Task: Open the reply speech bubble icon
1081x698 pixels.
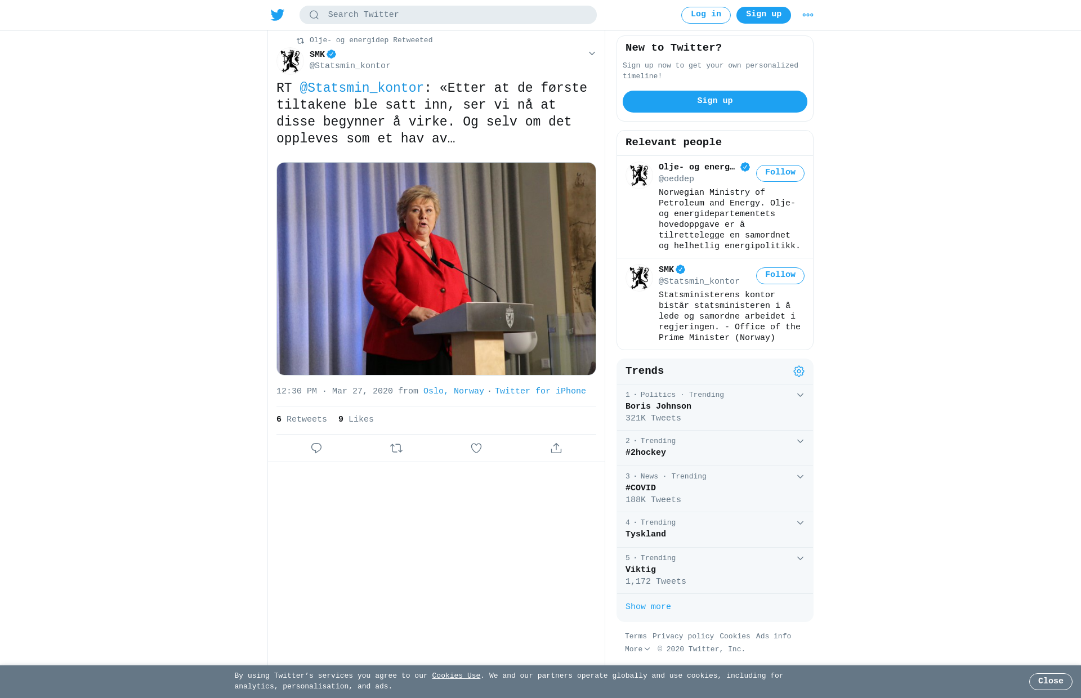Action: pyautogui.click(x=316, y=448)
